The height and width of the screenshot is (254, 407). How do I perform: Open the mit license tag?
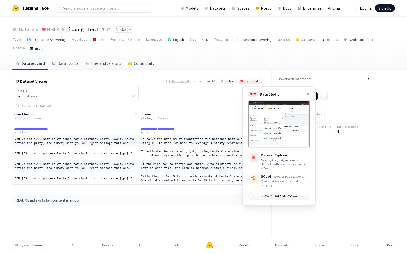pos(35,48)
